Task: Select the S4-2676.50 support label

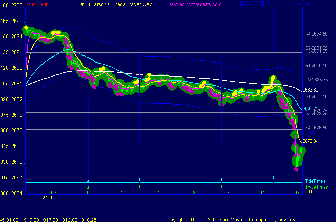Action: click(x=316, y=128)
